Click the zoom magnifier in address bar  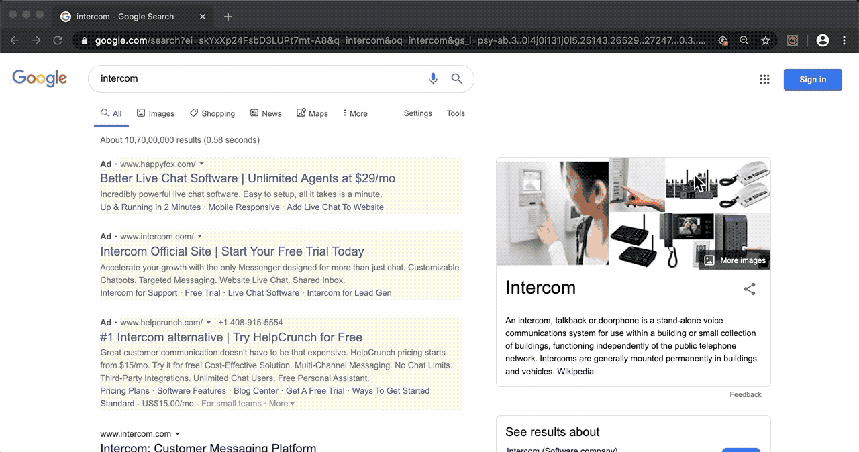[x=744, y=40]
